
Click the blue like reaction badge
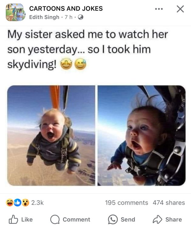(x=18, y=203)
